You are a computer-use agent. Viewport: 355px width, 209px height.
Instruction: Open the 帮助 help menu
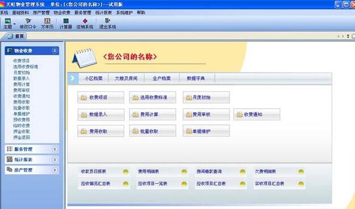click(141, 12)
